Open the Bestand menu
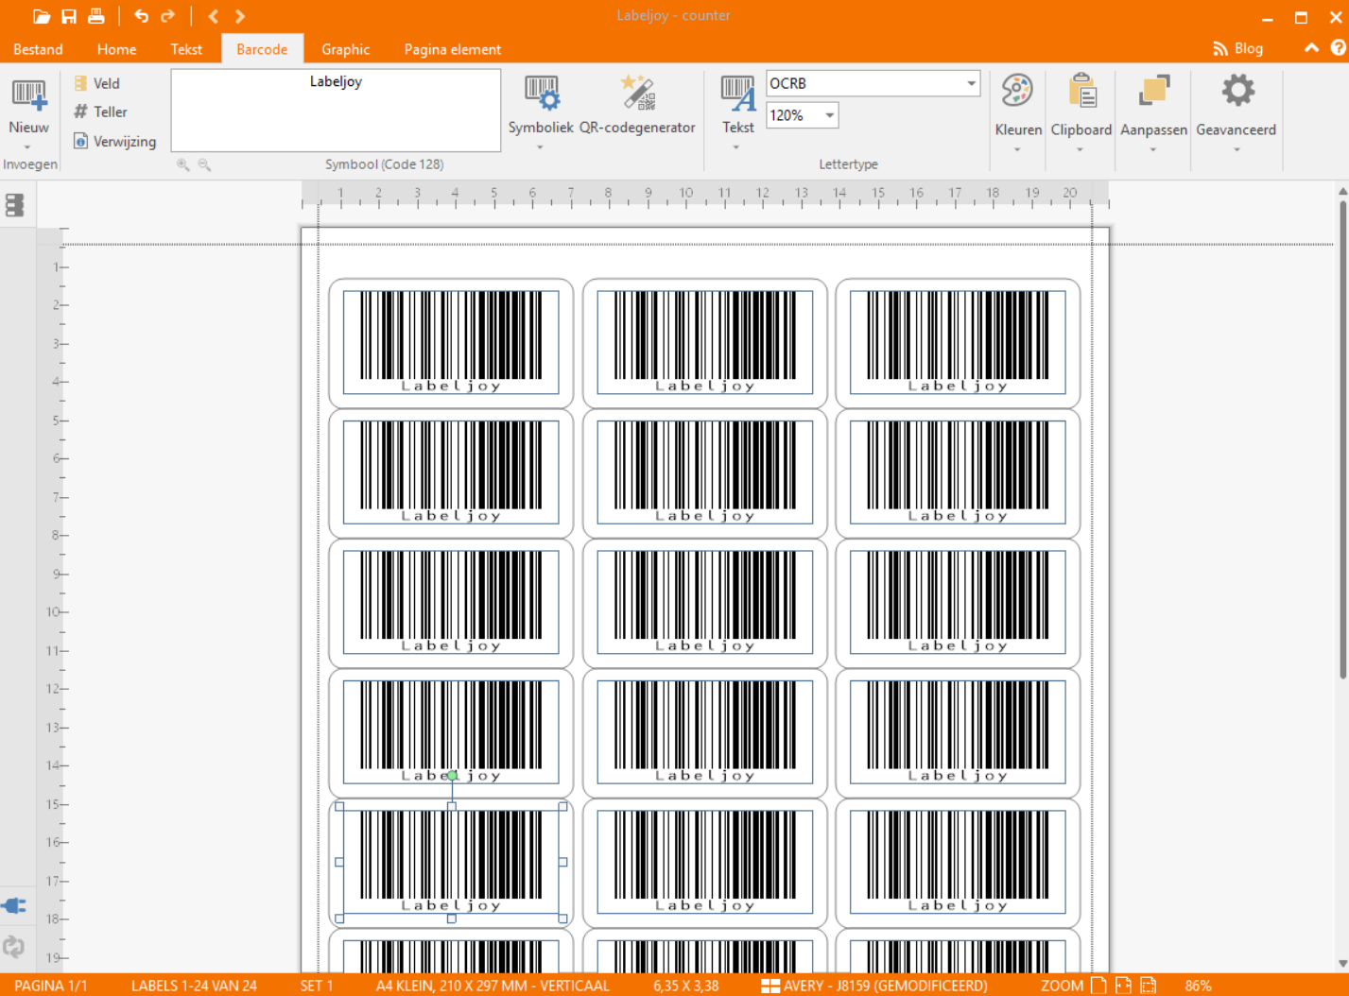 (38, 49)
